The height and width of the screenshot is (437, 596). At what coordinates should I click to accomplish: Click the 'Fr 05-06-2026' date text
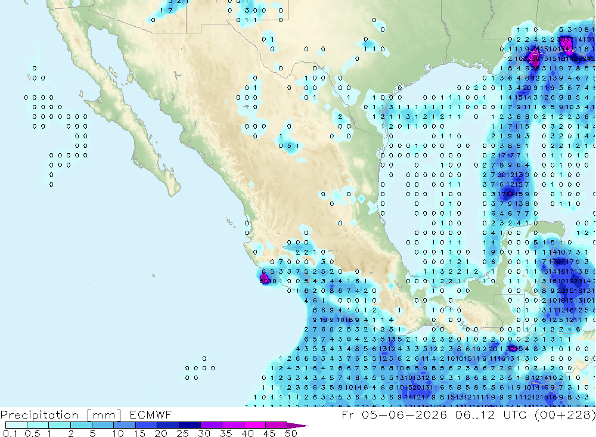coord(394,414)
